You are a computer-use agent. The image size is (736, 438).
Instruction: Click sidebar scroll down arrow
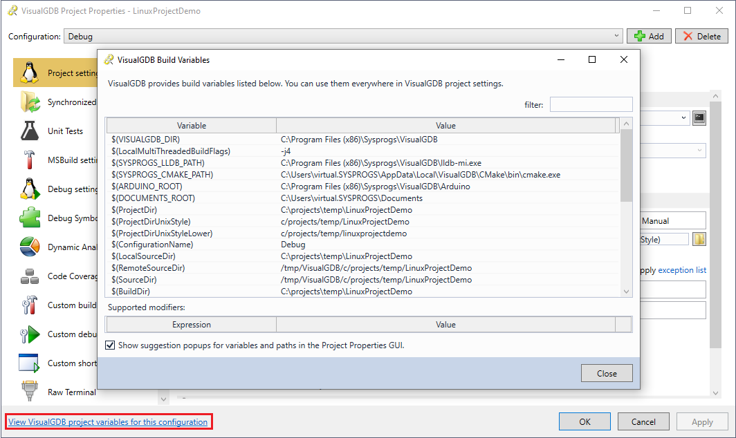pos(163,399)
